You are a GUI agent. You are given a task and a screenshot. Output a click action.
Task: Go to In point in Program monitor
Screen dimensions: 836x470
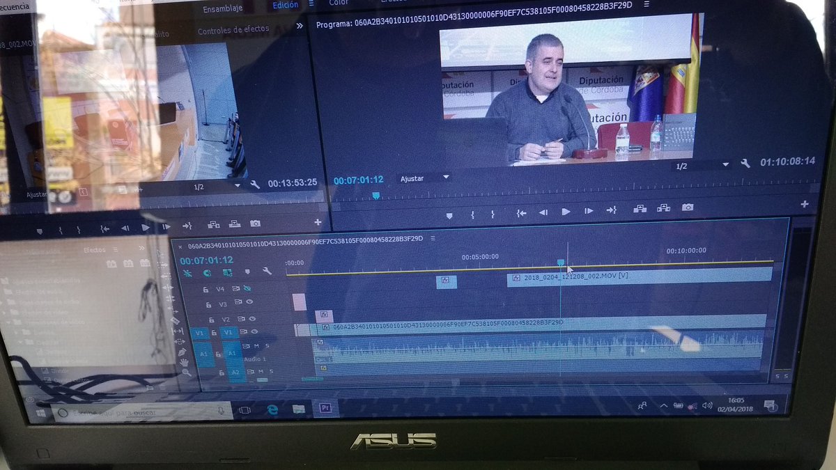[520, 212]
